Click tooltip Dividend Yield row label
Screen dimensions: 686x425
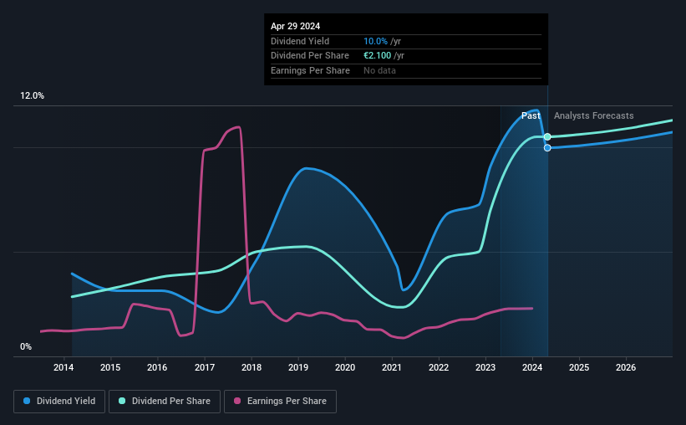point(300,41)
